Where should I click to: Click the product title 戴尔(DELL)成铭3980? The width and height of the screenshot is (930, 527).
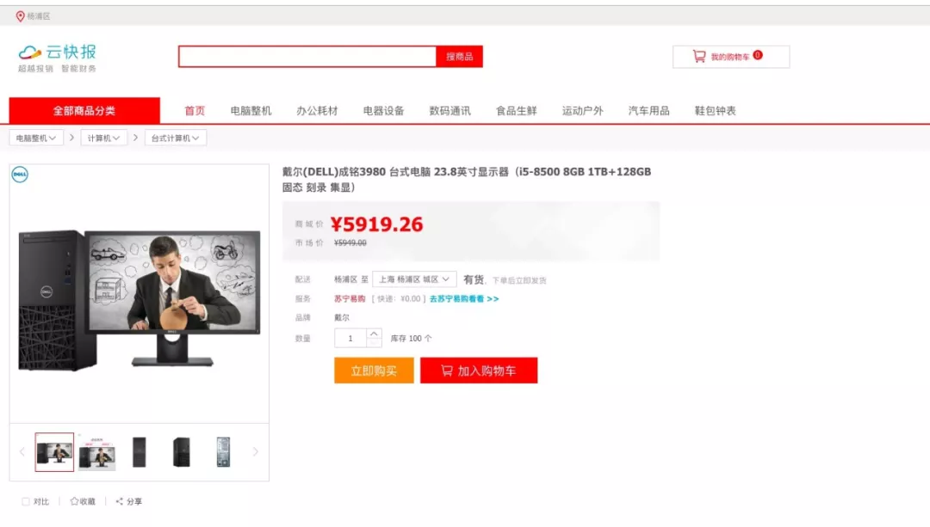click(x=466, y=180)
